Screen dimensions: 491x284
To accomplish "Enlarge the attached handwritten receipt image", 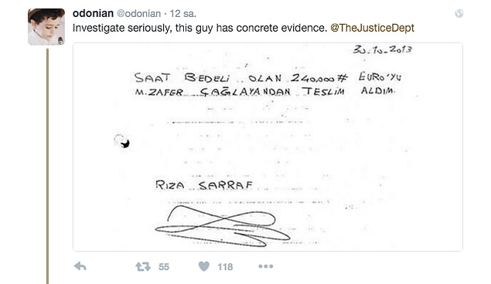I will tap(268, 147).
